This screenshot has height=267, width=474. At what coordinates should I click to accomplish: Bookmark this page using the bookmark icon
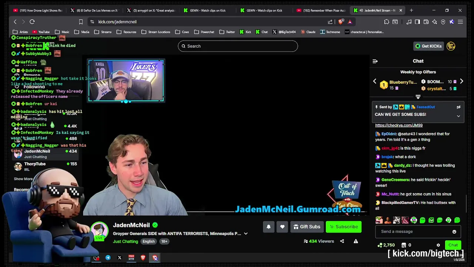click(x=81, y=22)
